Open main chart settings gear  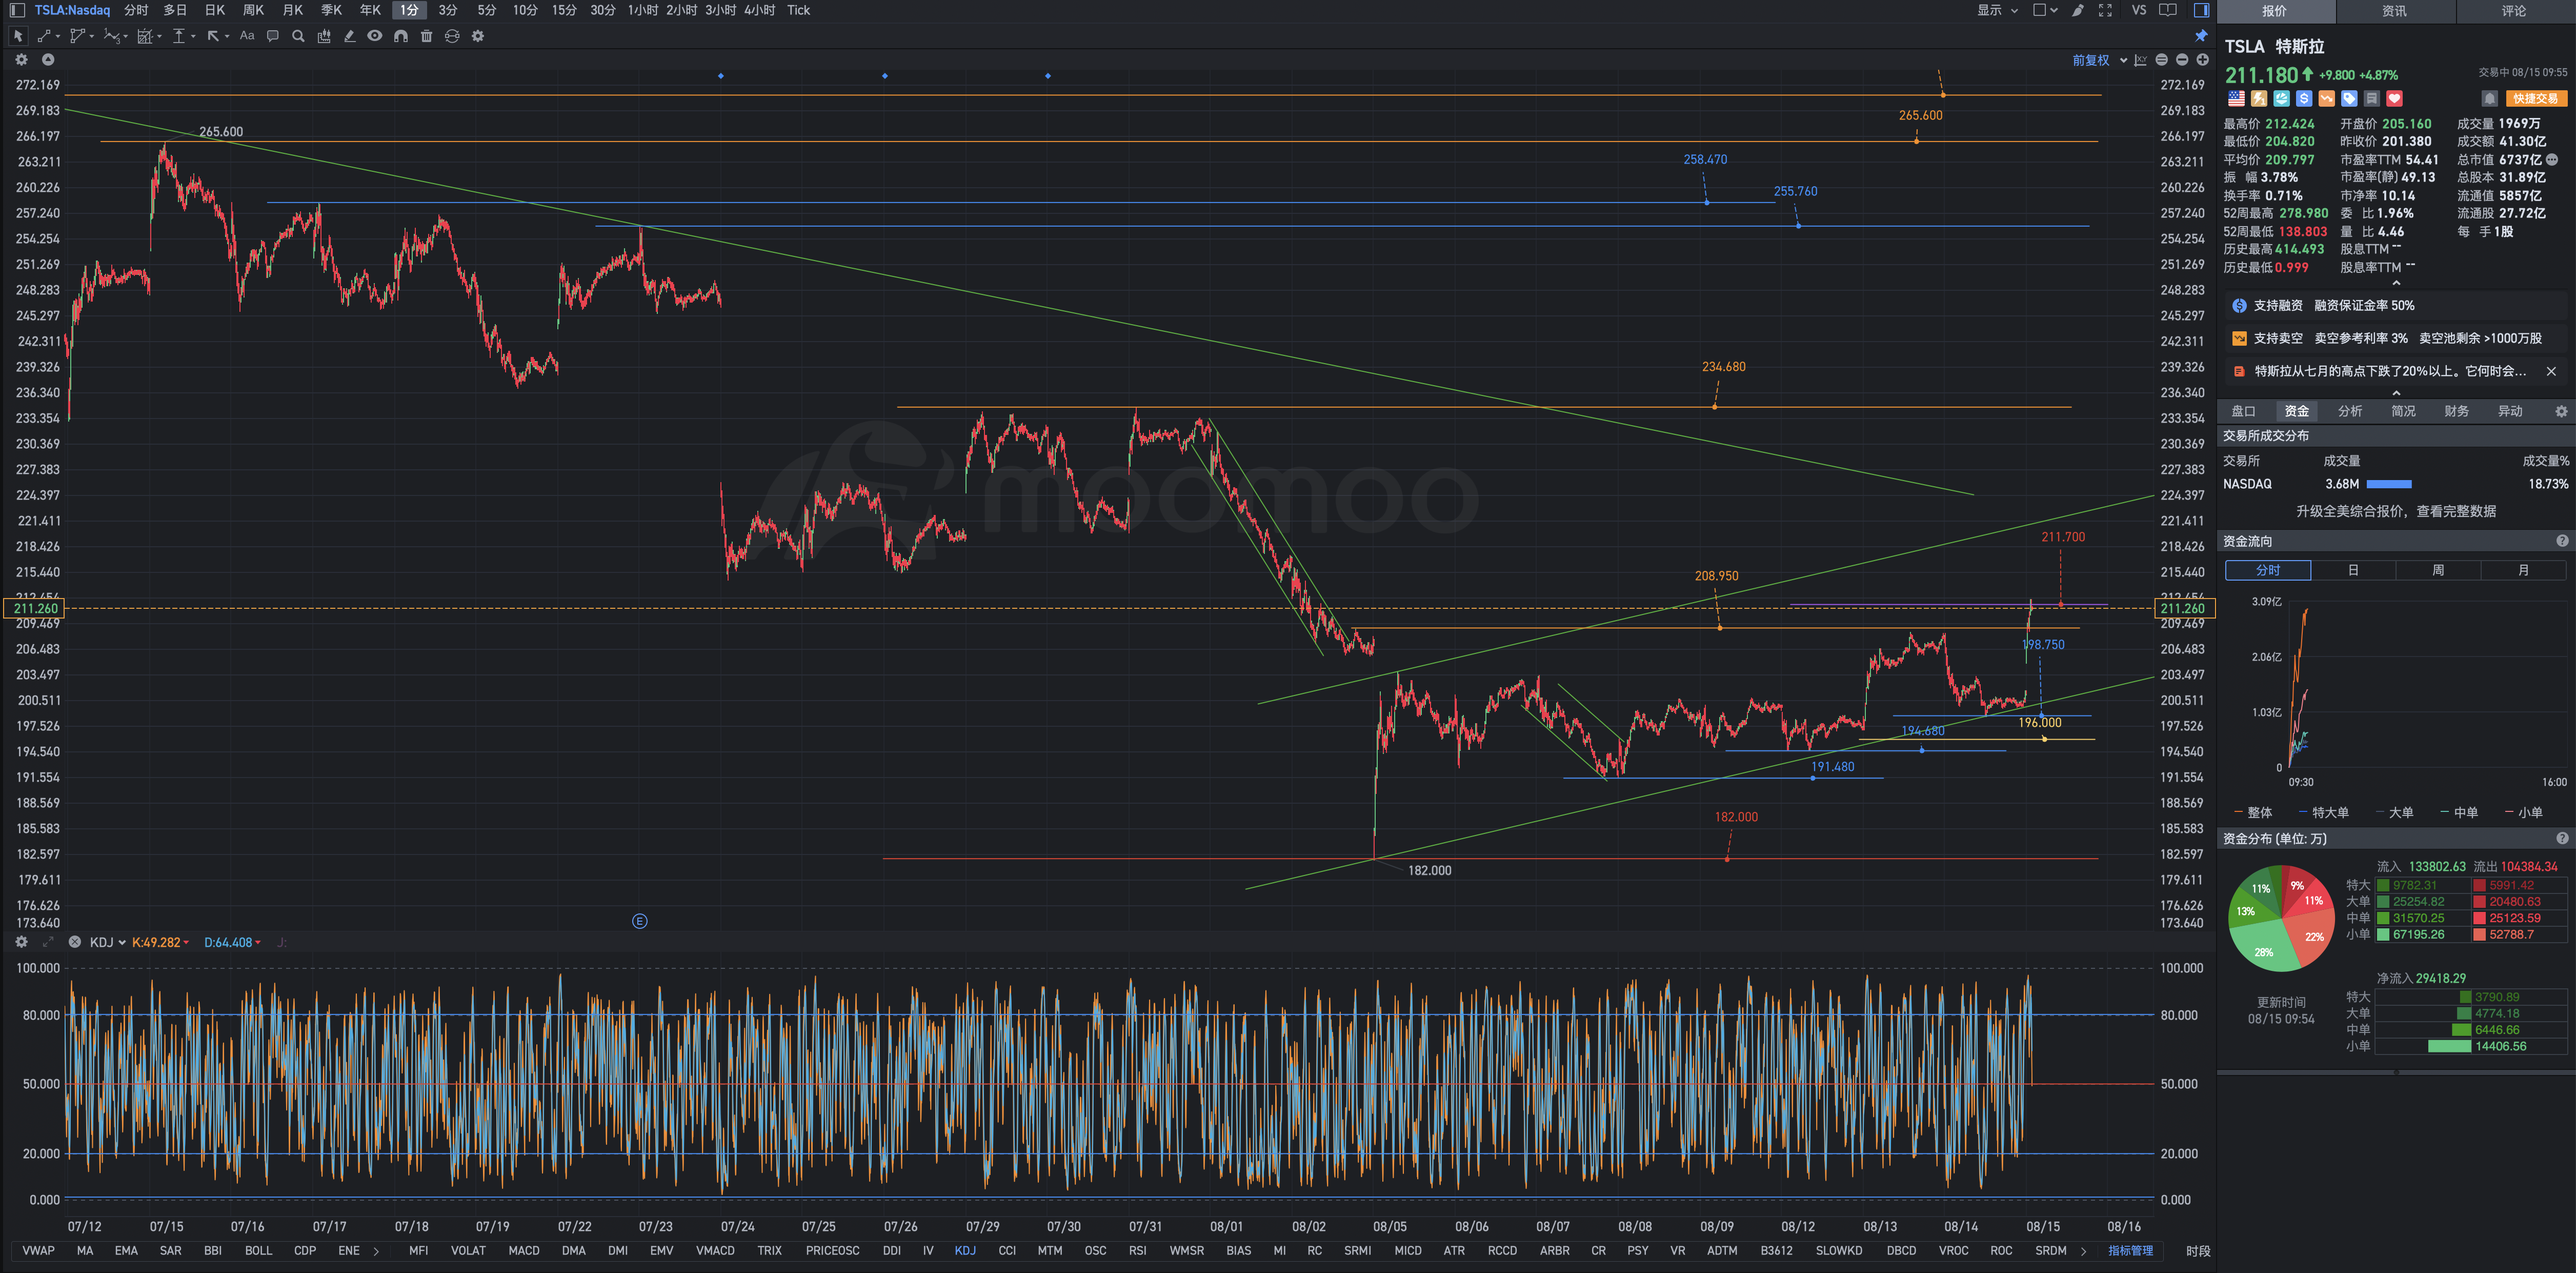[22, 60]
